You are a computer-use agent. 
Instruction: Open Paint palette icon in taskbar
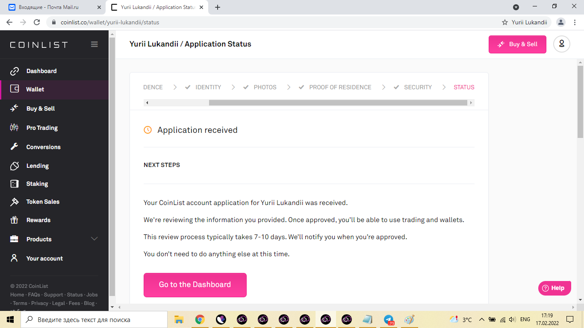pos(410,319)
